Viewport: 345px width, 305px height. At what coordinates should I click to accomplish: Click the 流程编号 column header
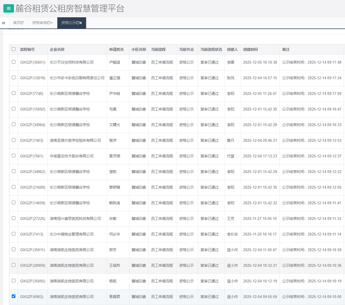tap(27, 49)
